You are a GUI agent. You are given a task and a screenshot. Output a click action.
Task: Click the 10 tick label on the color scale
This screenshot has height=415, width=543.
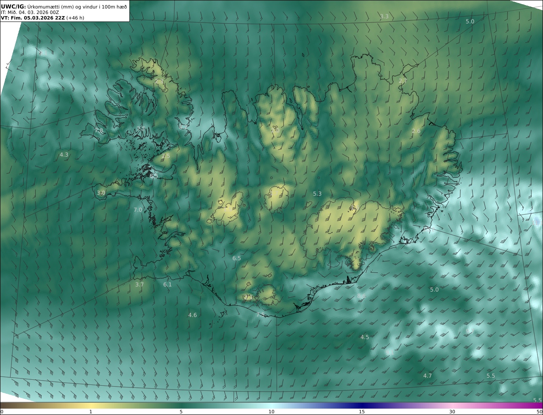point(271,412)
